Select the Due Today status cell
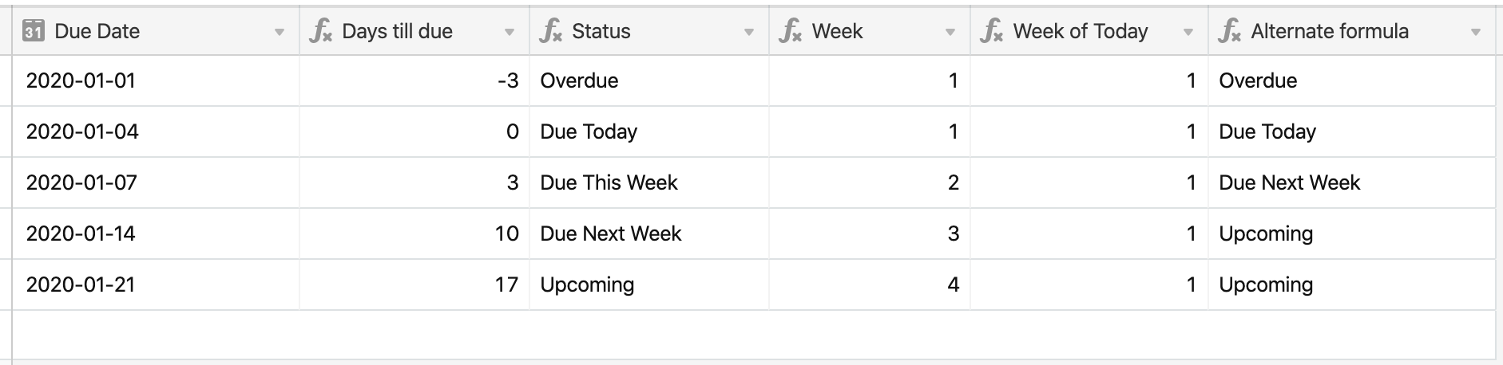The image size is (1503, 365). [x=649, y=131]
